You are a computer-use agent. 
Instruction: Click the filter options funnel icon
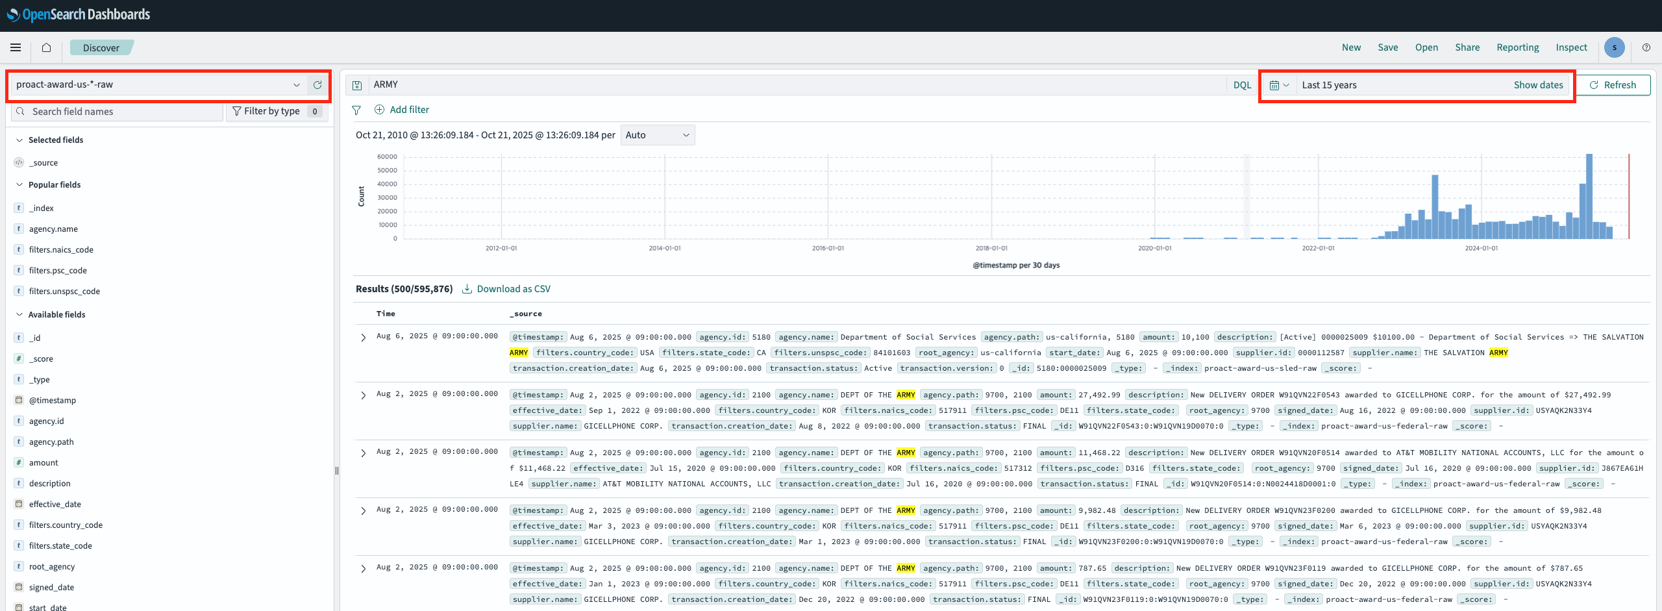tap(356, 110)
